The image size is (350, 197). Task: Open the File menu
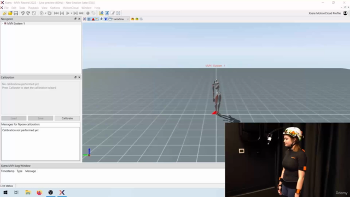[x=7, y=8]
